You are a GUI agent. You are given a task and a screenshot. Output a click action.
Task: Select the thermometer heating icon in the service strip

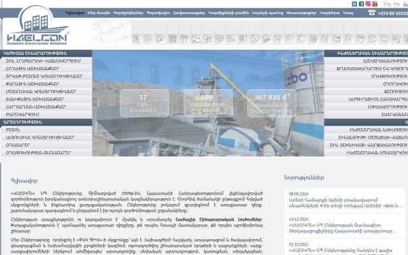(326, 39)
